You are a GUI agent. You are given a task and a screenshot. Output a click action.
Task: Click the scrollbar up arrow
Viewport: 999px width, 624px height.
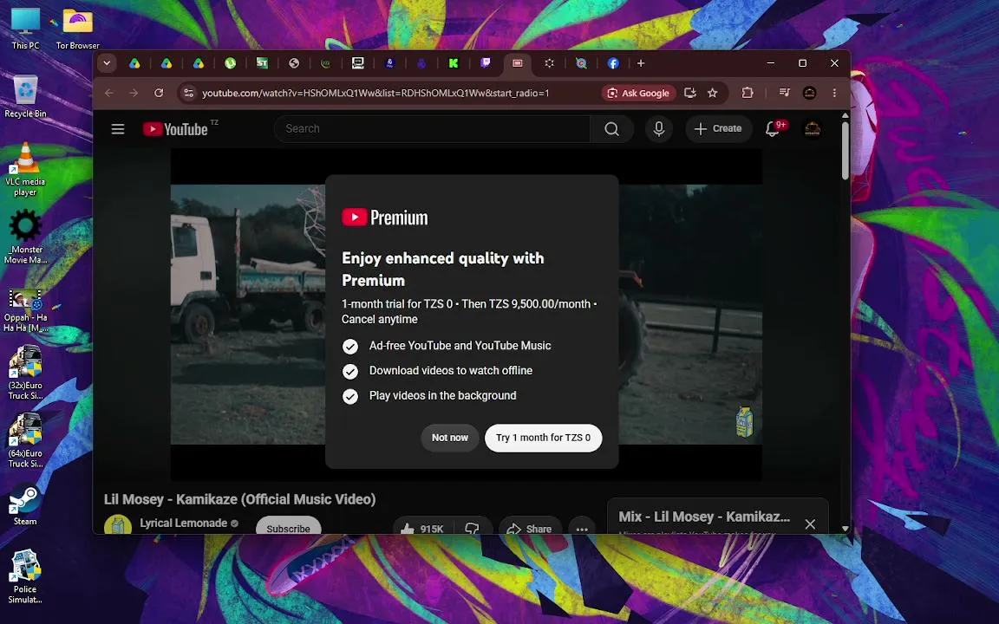(845, 116)
